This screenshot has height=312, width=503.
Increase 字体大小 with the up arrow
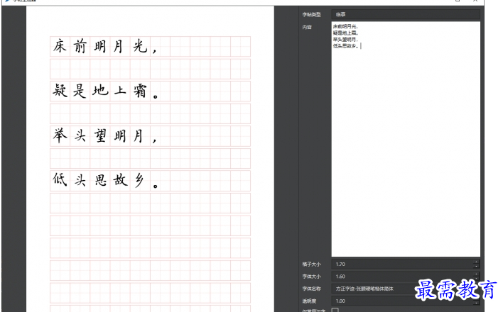(x=477, y=274)
